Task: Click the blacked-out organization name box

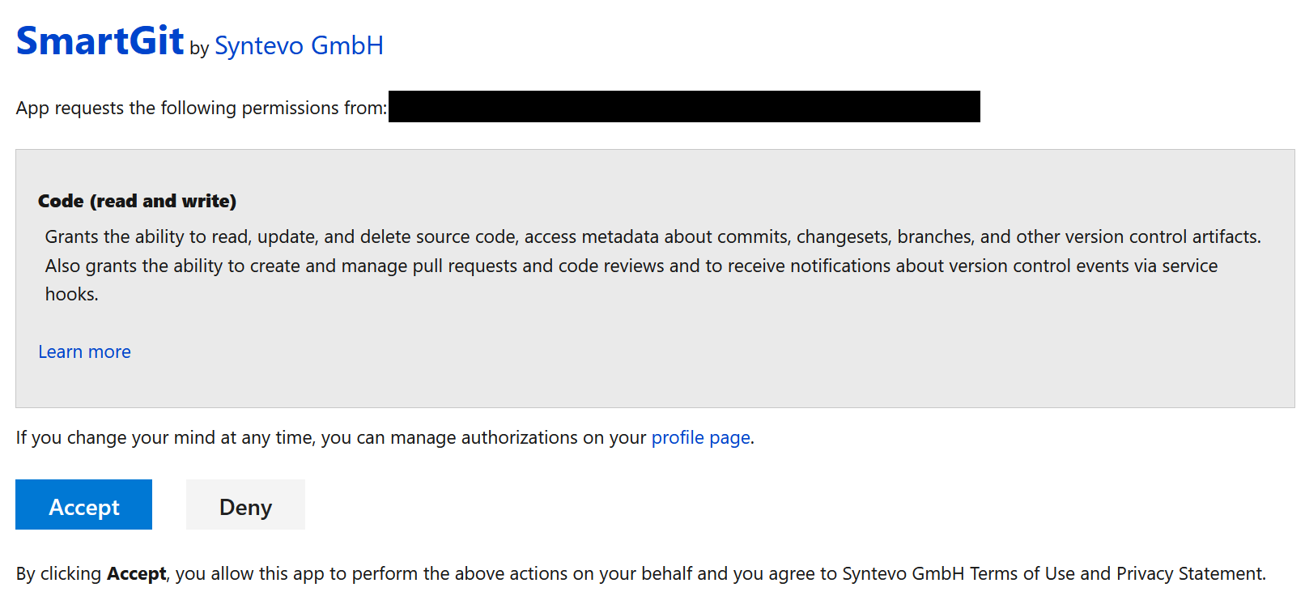Action: [684, 107]
